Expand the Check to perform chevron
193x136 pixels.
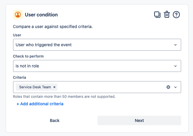pos(175,66)
